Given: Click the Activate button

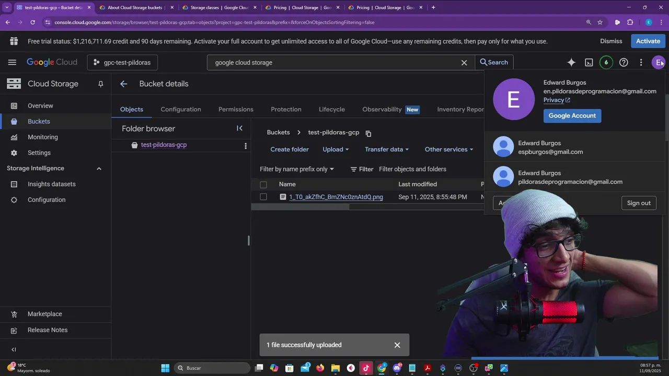Looking at the screenshot, I should [x=648, y=41].
